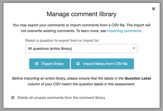Click the upload arrow icon on Import library

(78, 64)
